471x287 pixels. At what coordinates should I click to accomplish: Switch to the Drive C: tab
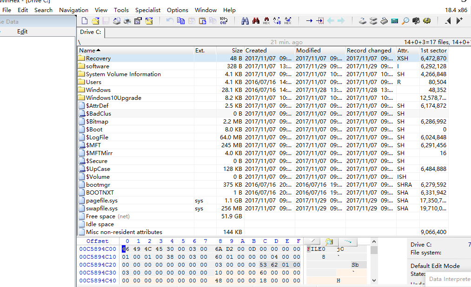pyautogui.click(x=91, y=32)
